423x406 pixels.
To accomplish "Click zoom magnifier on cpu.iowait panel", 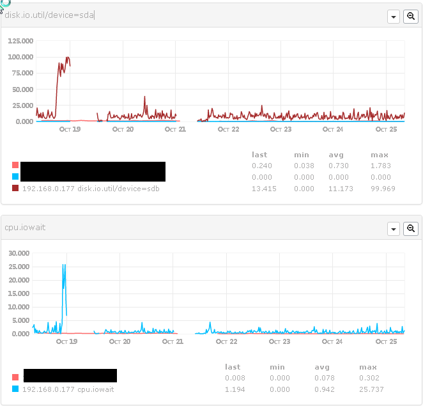I will pyautogui.click(x=411, y=229).
